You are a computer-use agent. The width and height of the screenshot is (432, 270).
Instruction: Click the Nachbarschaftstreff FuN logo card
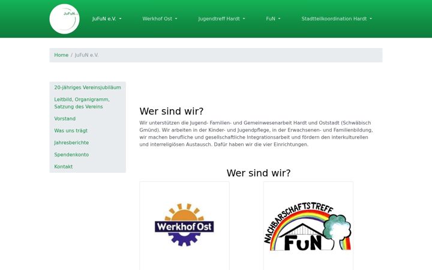[x=308, y=226]
